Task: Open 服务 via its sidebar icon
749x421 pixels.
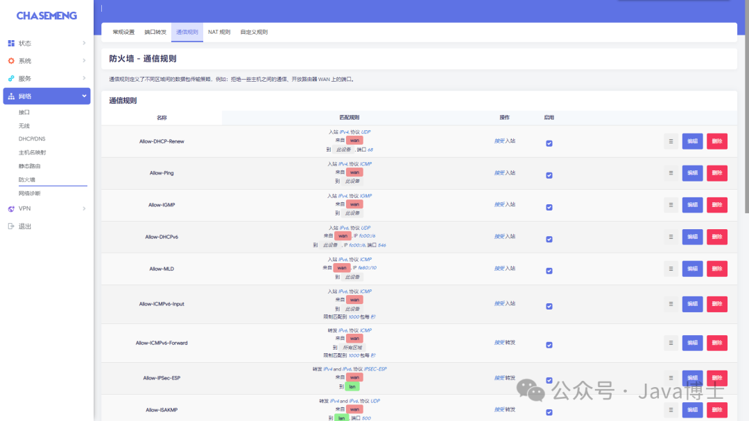Action: (x=11, y=78)
